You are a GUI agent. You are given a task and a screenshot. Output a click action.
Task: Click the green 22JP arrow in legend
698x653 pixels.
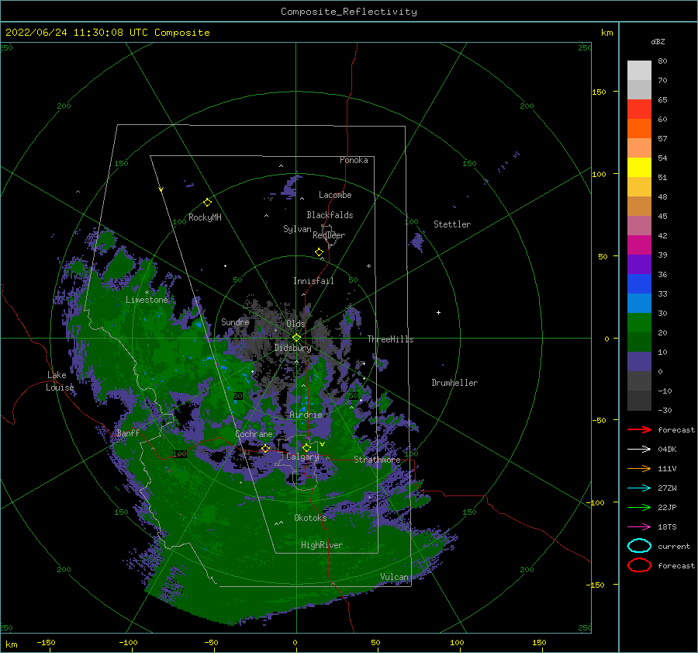[639, 507]
